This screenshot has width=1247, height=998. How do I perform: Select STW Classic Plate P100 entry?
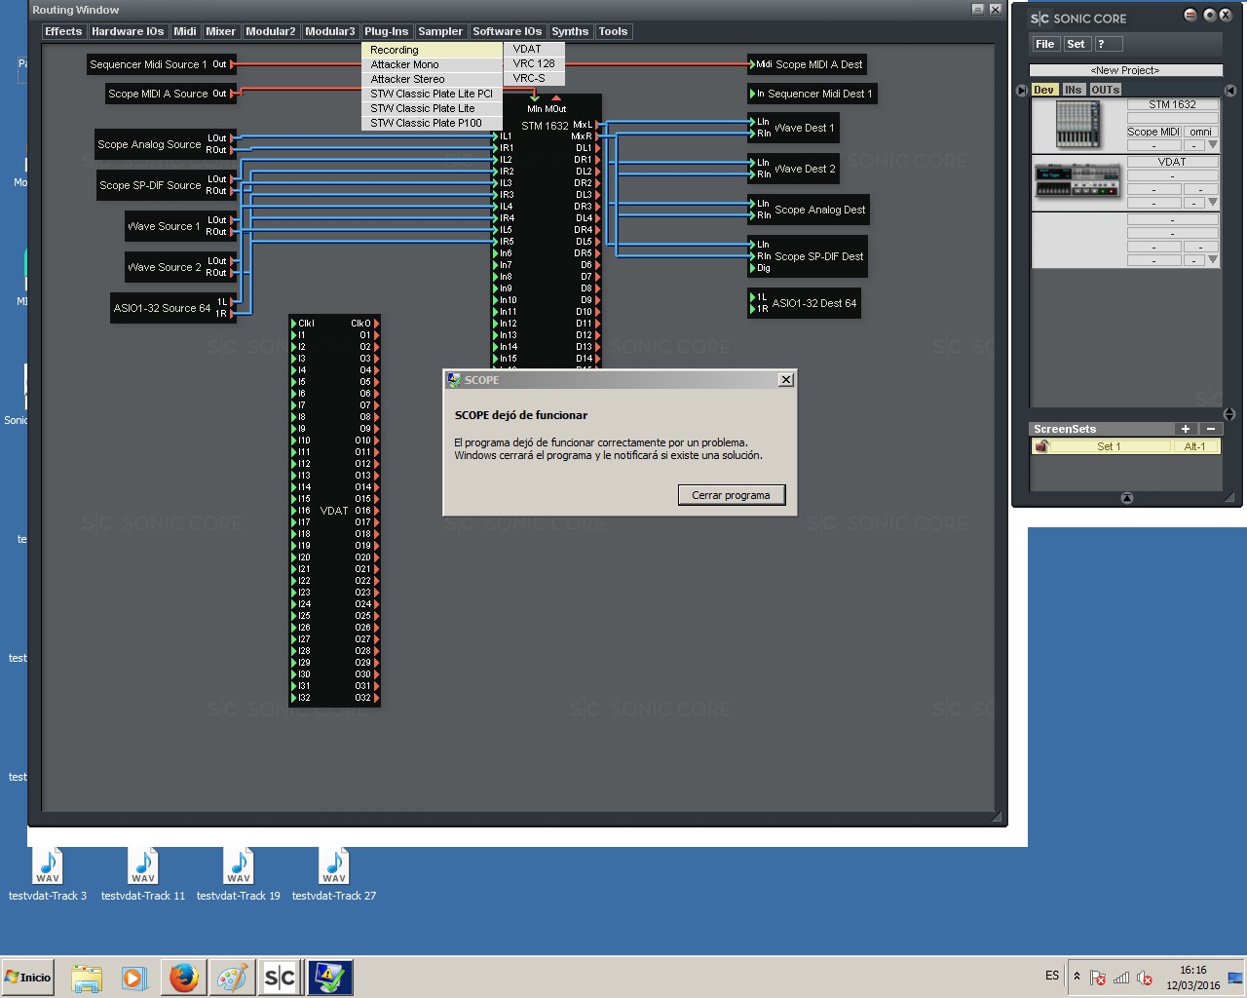click(432, 123)
